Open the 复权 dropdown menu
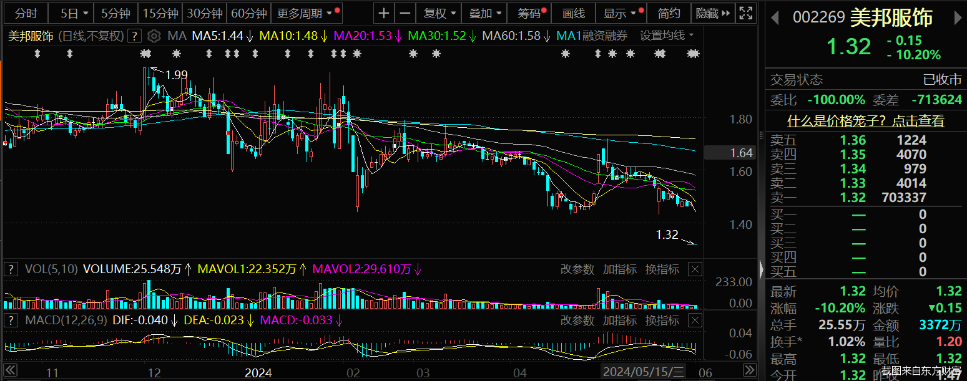This screenshot has height=381, width=967. 439,13
